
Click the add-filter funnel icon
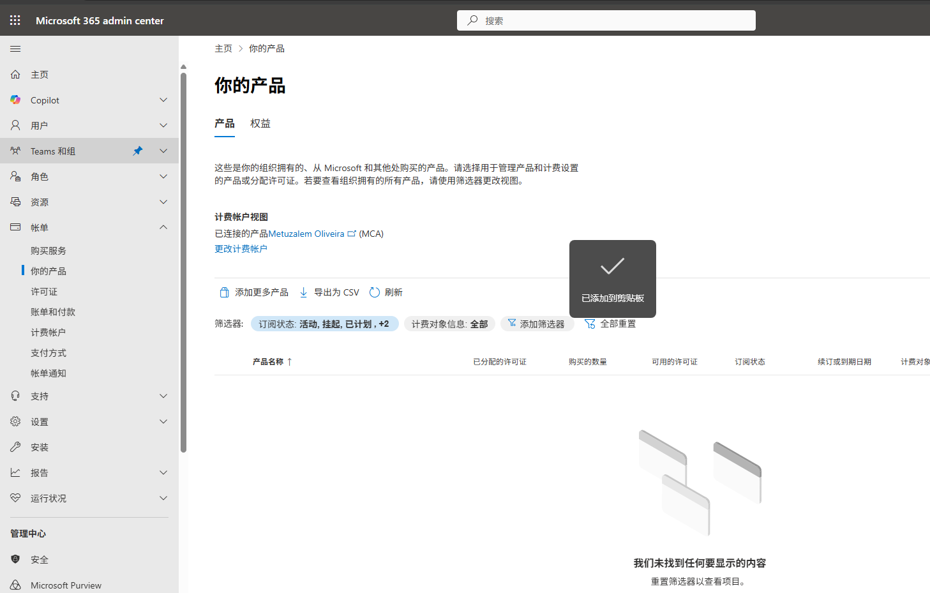tap(512, 323)
